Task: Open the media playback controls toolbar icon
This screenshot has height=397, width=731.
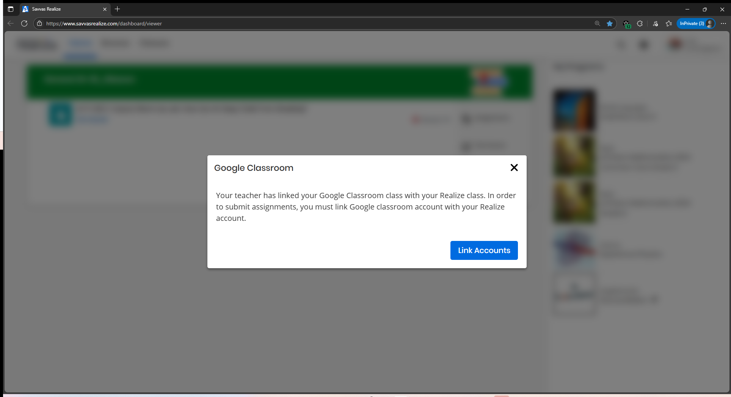Action: click(x=655, y=23)
